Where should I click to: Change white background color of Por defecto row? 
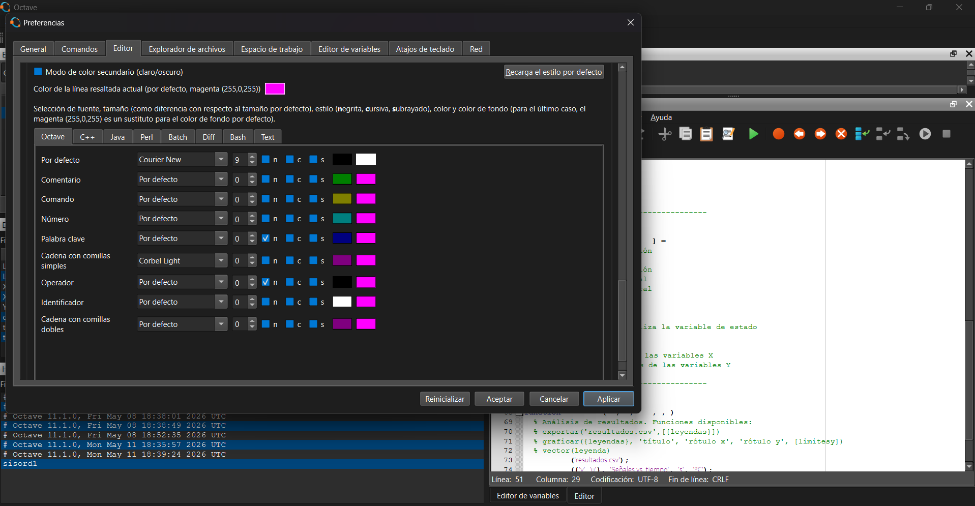pos(366,159)
